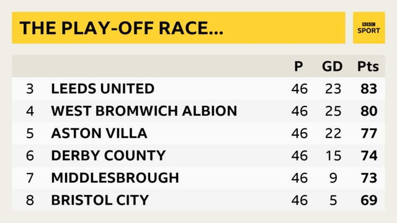Click Middlesbrough's goal difference of 9
Viewport: 397px width, 223px height.
333,178
